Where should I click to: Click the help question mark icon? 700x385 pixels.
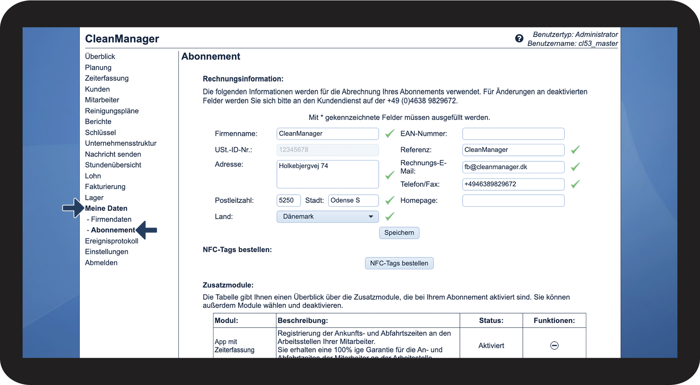pyautogui.click(x=519, y=38)
